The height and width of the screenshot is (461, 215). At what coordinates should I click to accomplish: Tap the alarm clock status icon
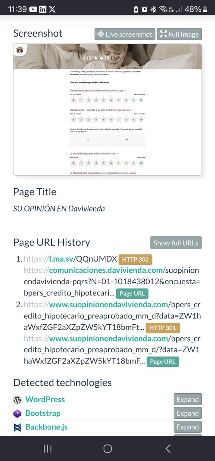(x=145, y=9)
